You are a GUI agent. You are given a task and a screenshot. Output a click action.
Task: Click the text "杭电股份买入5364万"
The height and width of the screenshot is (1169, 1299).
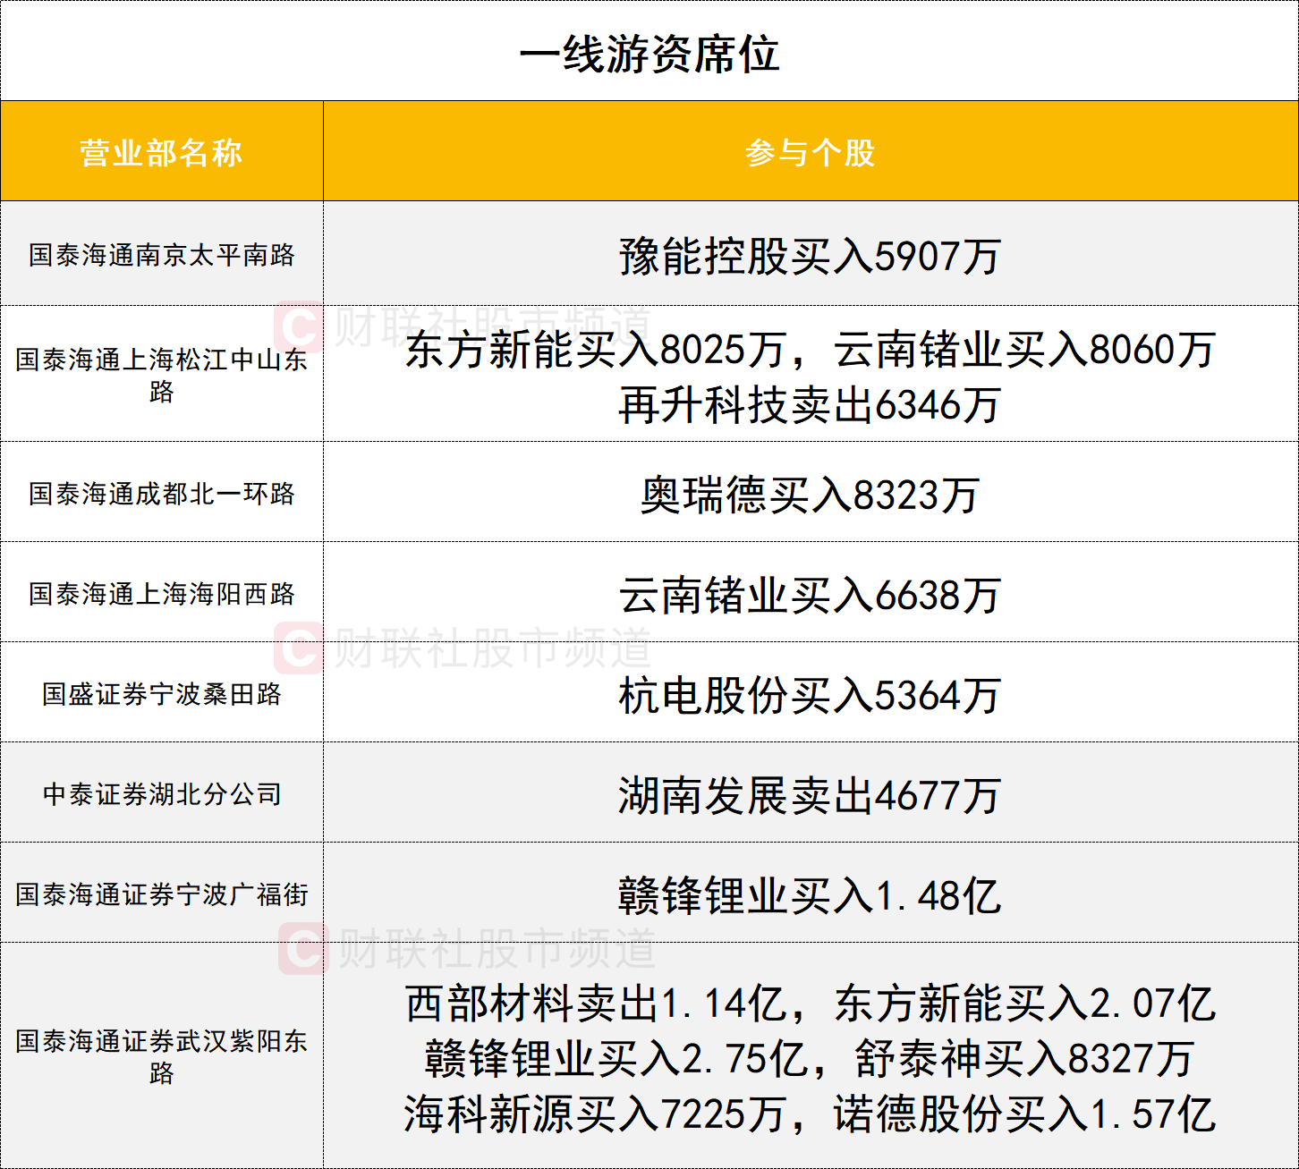pyautogui.click(x=811, y=695)
